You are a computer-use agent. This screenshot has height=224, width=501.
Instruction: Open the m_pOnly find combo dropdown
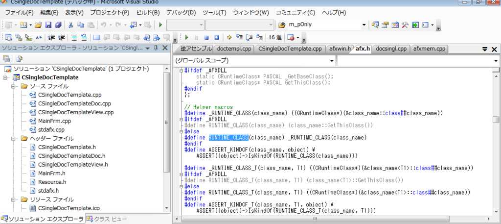tap(364, 25)
